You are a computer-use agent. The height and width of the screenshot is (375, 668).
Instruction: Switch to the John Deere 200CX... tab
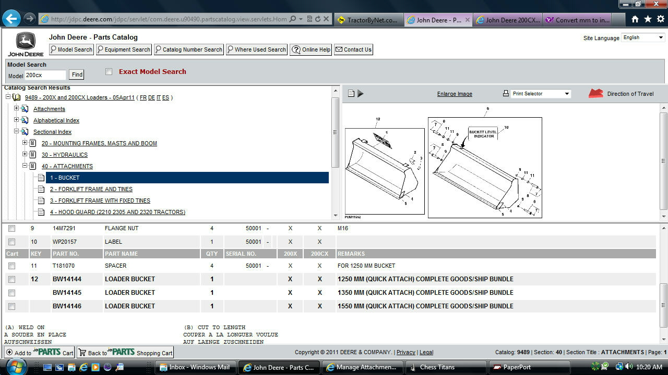pos(507,20)
